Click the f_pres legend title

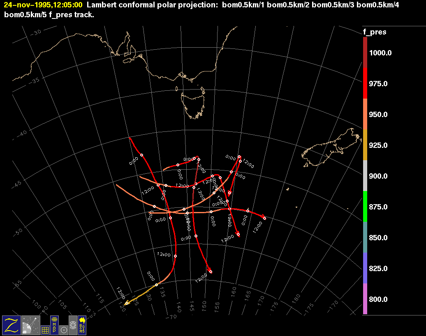(x=374, y=32)
